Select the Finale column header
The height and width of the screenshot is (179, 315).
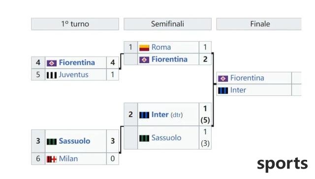point(259,24)
